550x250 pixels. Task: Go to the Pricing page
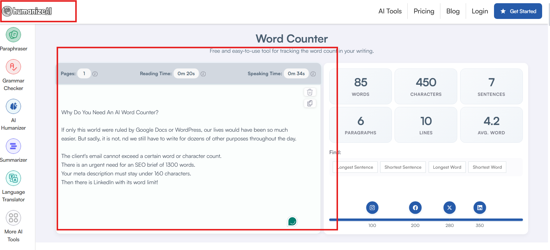point(424,11)
